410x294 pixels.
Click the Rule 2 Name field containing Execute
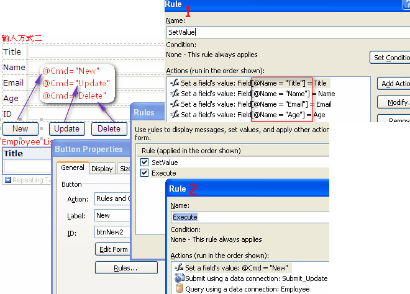tap(250, 217)
